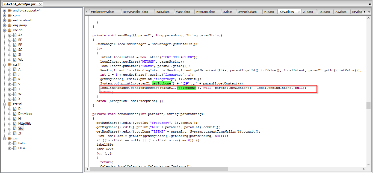Image resolution: width=373 pixels, height=173 pixels.
Task: Click the net.tsz.afinal package icon
Action: click(10, 20)
